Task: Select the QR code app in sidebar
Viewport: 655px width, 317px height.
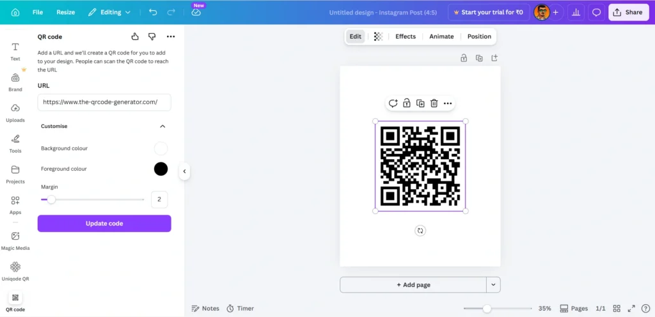Action: [x=15, y=302]
